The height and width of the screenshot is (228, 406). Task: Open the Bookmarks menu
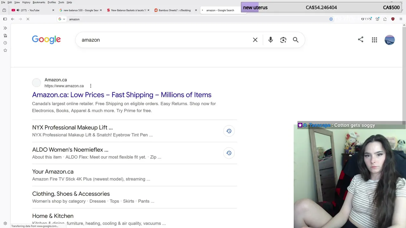39,2
